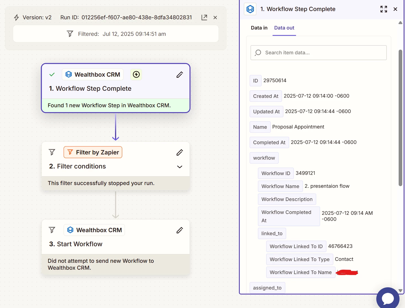Click 'This filter successfully stopped your run' message
405x308 pixels.
click(101, 183)
